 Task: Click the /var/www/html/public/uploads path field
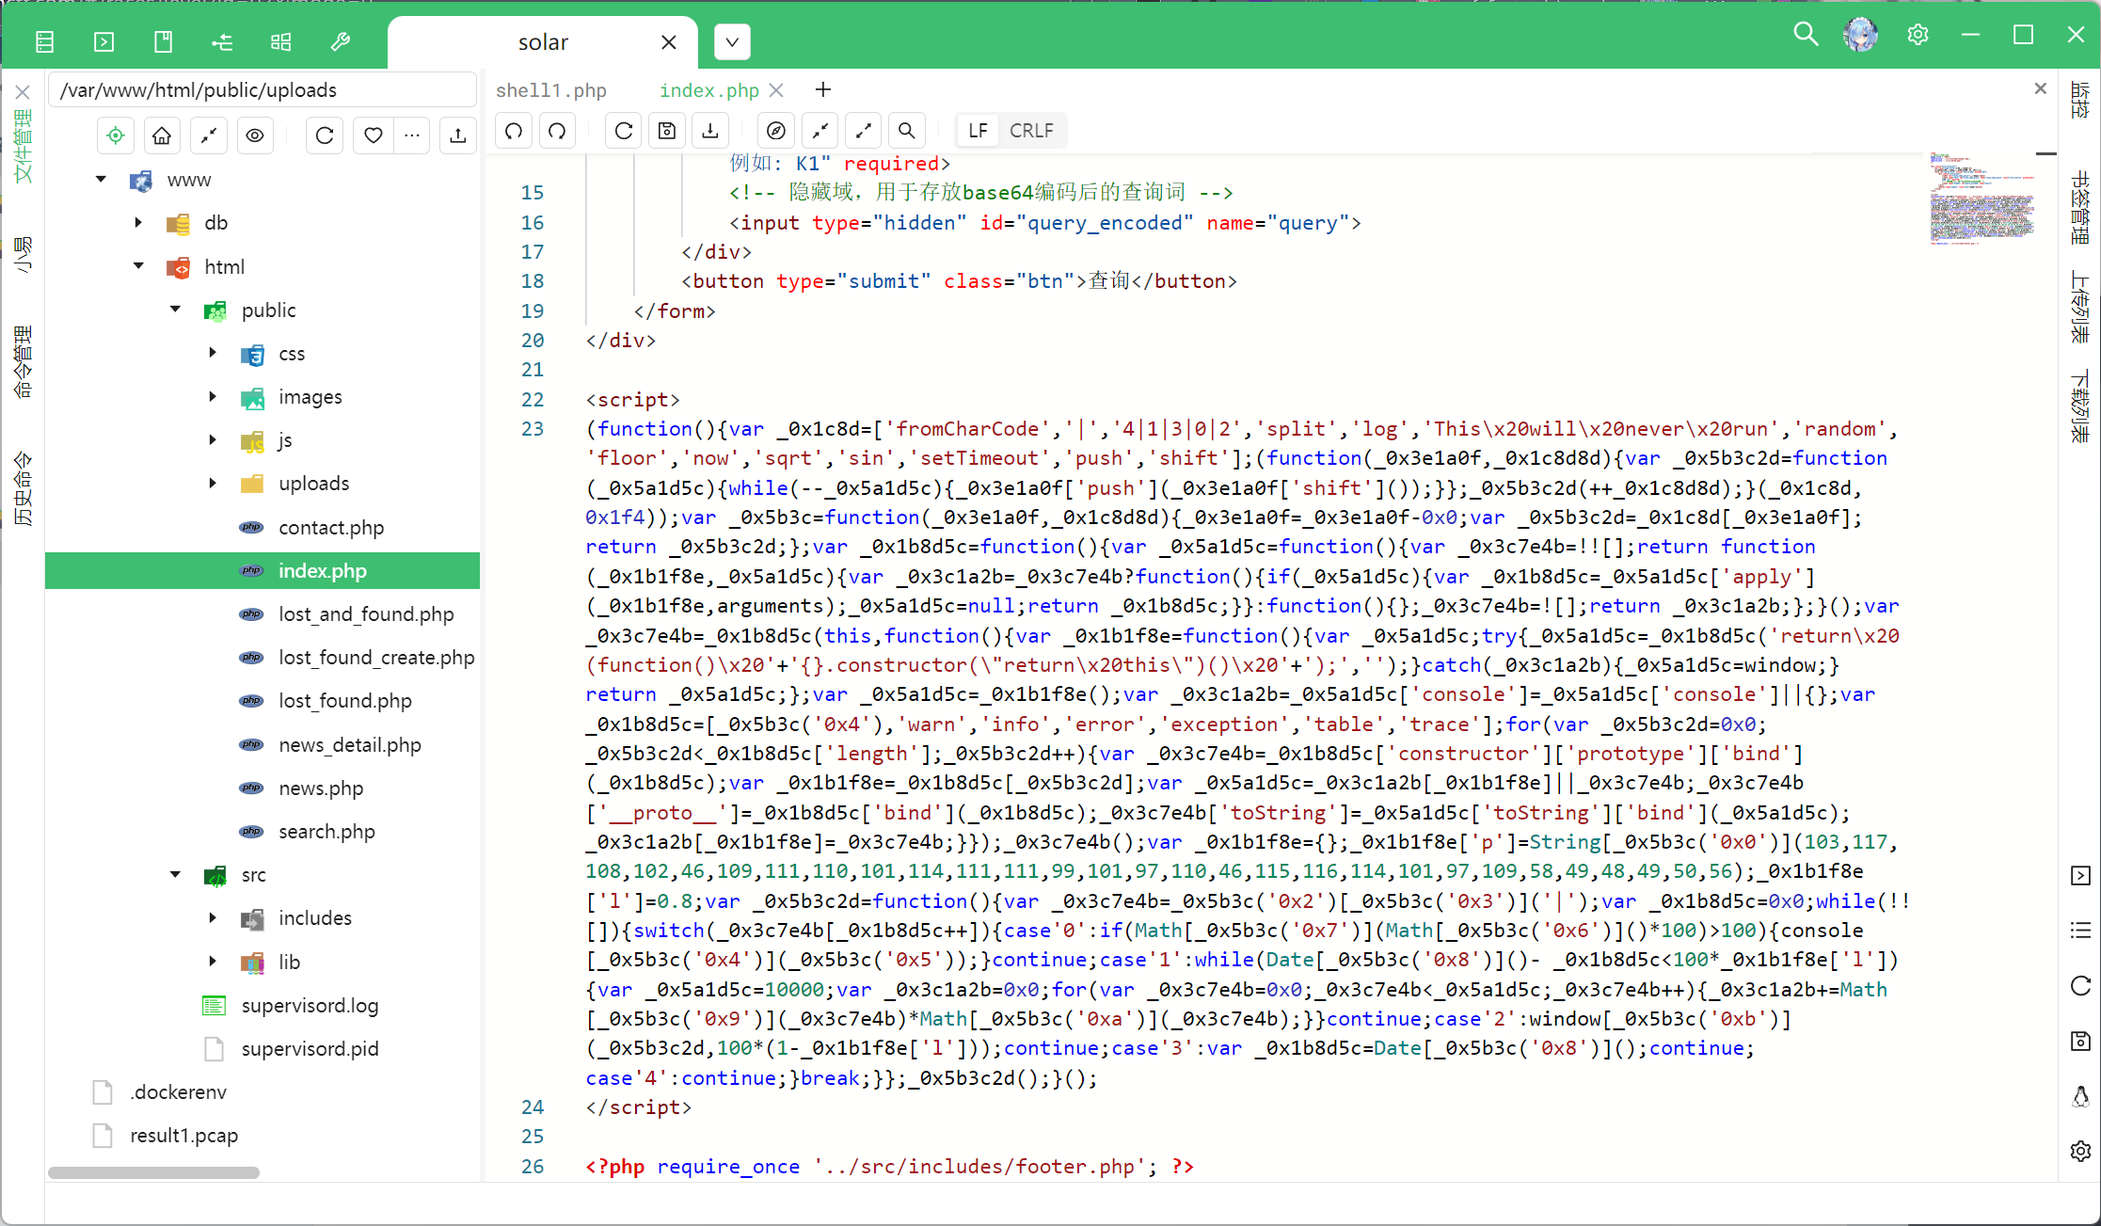pos(263,90)
